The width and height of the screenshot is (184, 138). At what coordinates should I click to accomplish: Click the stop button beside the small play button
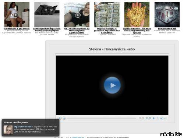tap(64, 118)
